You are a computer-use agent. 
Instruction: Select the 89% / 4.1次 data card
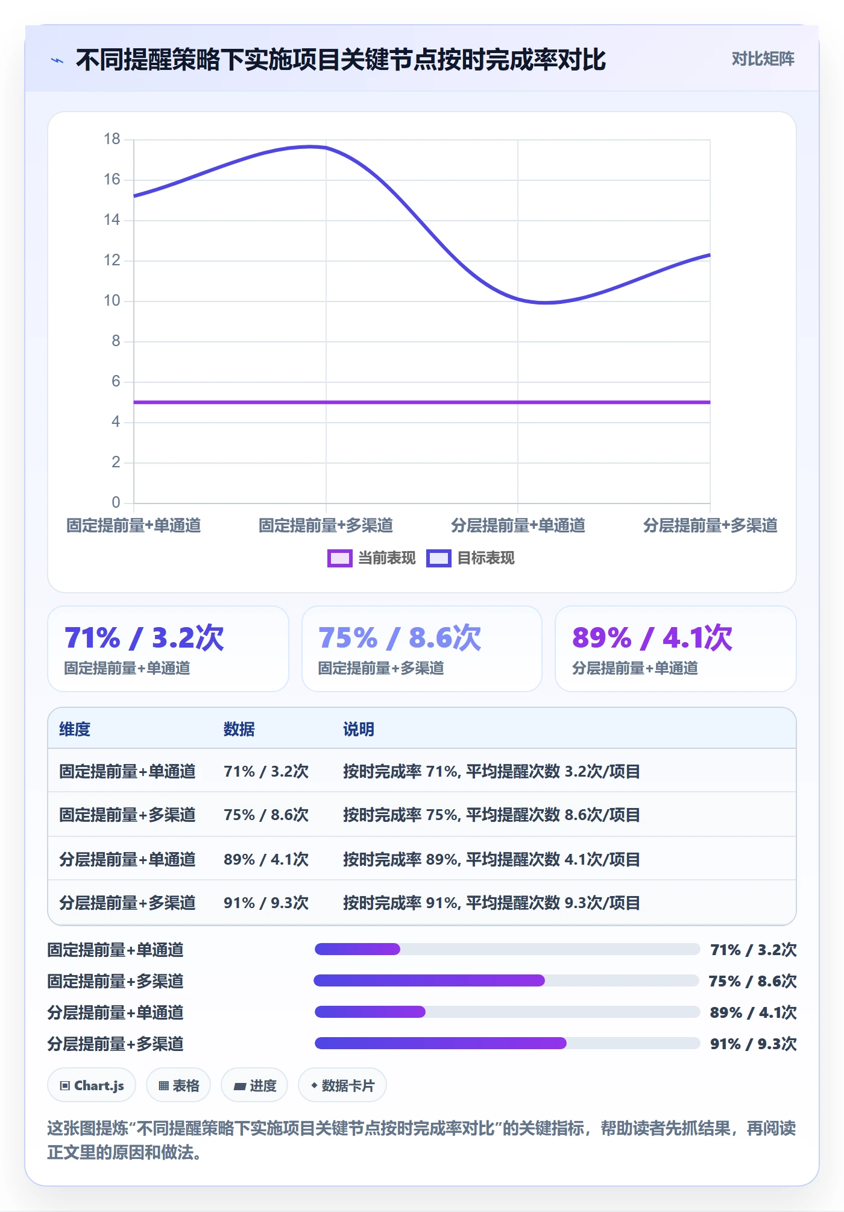pyautogui.click(x=676, y=649)
